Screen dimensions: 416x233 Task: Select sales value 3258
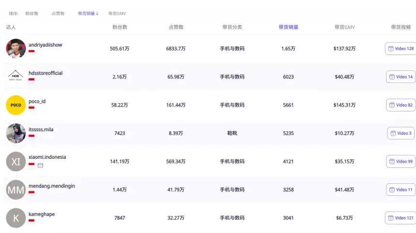tap(288, 190)
